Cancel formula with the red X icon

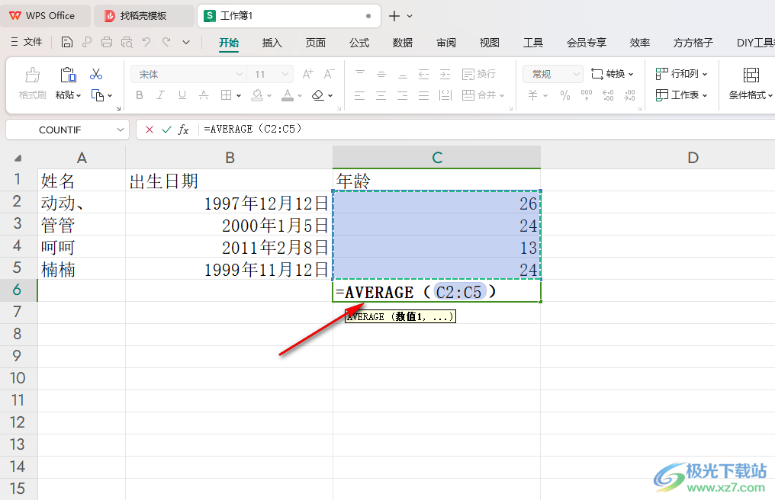click(x=150, y=130)
